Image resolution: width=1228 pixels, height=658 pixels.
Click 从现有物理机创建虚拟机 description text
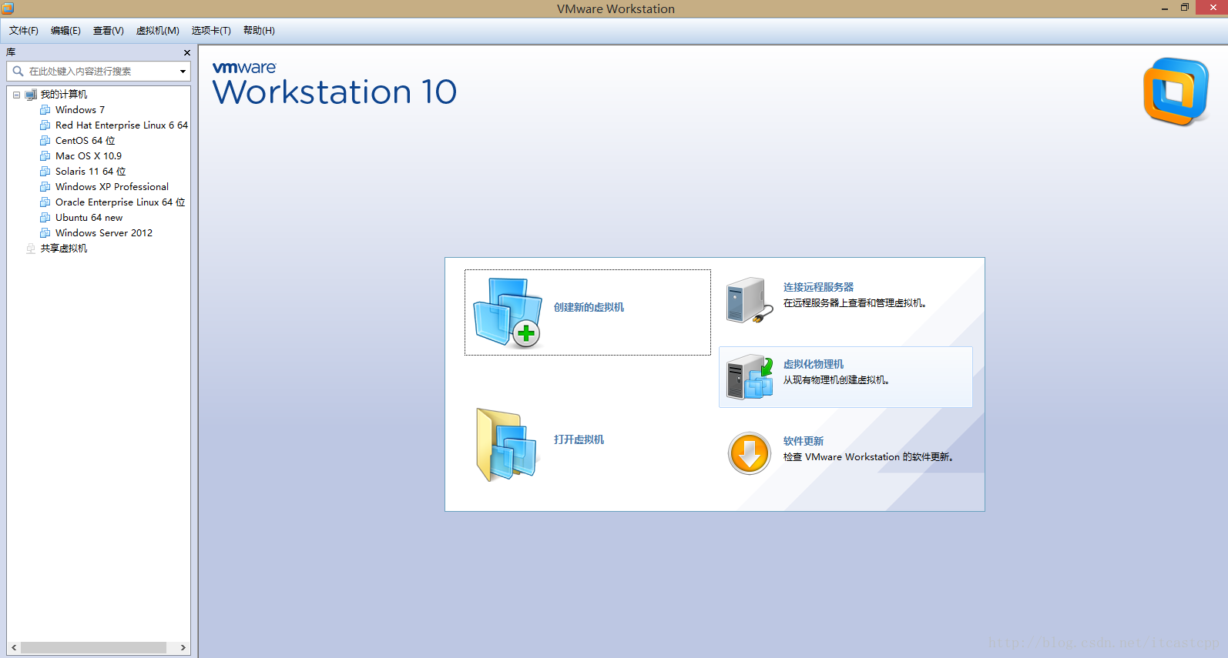click(836, 380)
